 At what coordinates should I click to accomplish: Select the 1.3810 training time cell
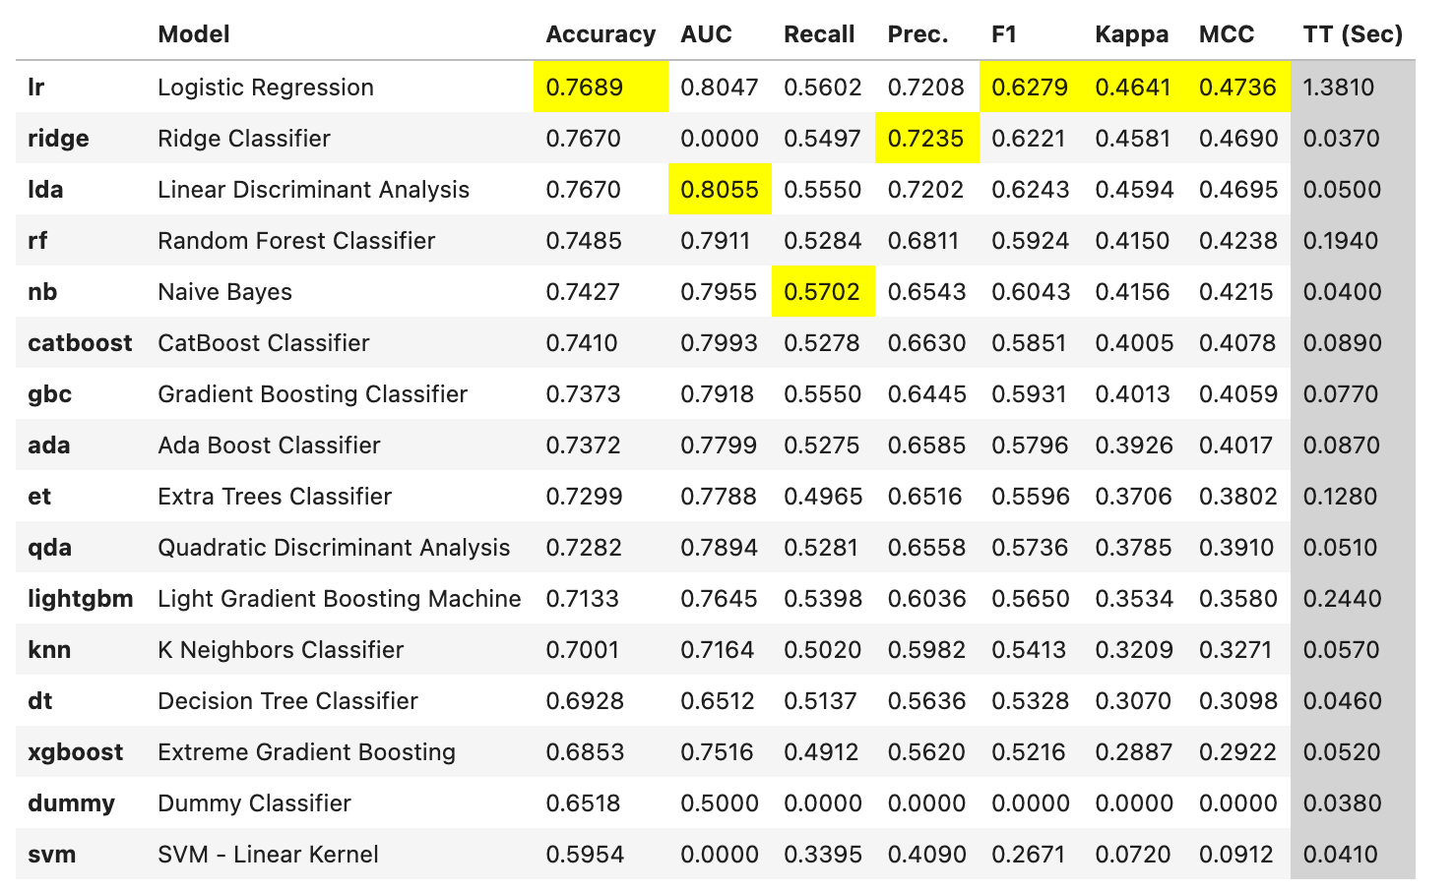tap(1338, 88)
